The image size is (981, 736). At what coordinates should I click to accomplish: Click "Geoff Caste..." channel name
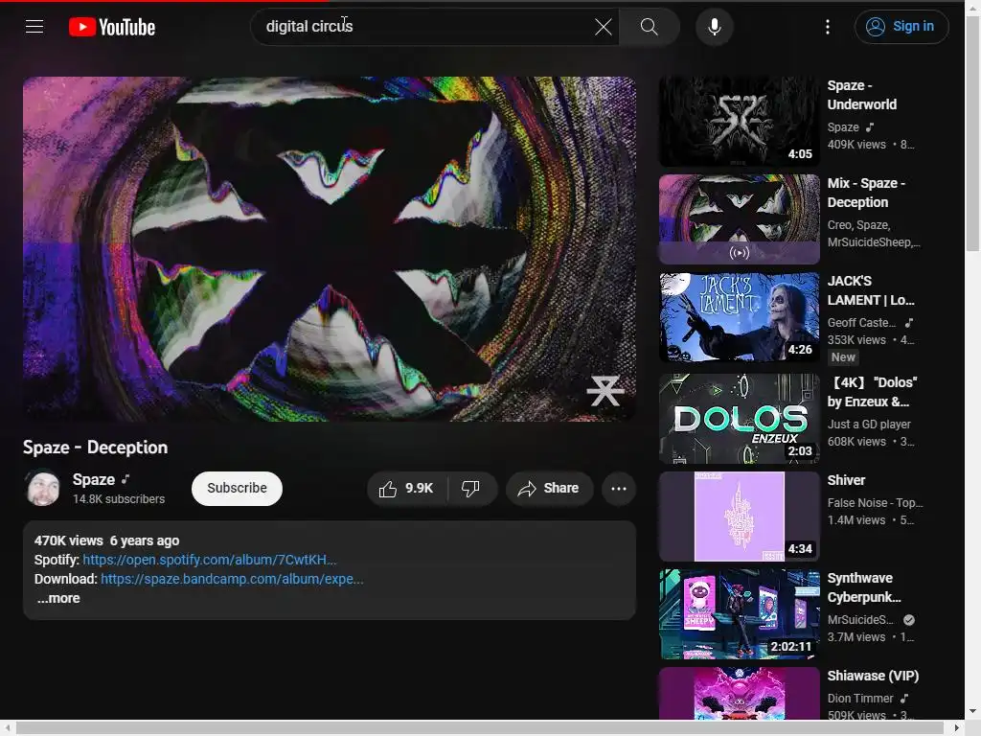(x=861, y=323)
